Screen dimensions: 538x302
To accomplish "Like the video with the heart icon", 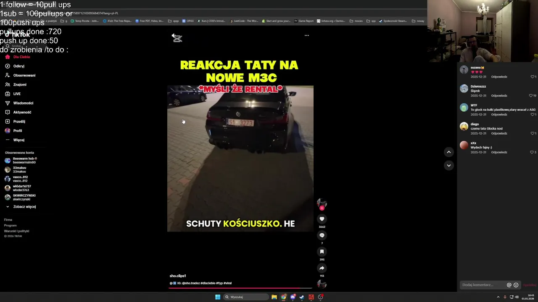I will [x=322, y=219].
